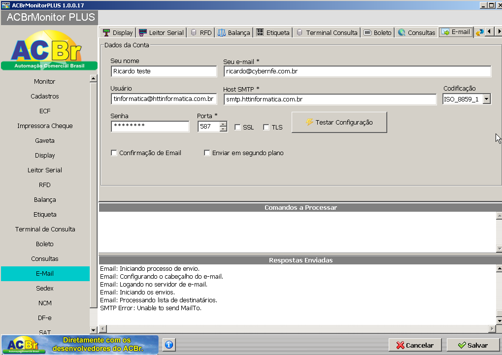Open Gaveta in the sidebar
Screen dimensions: 502x355
pos(45,140)
